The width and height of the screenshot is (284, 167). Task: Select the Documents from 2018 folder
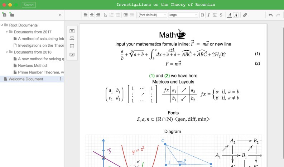pos(33,52)
